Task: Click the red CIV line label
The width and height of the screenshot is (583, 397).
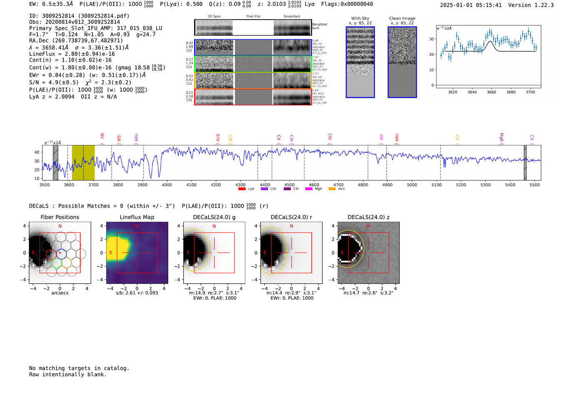Action: [330, 137]
